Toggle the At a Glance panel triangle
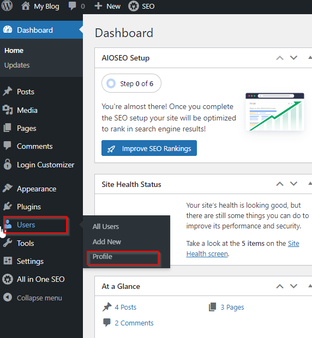This screenshot has width=312, height=338. click(310, 286)
